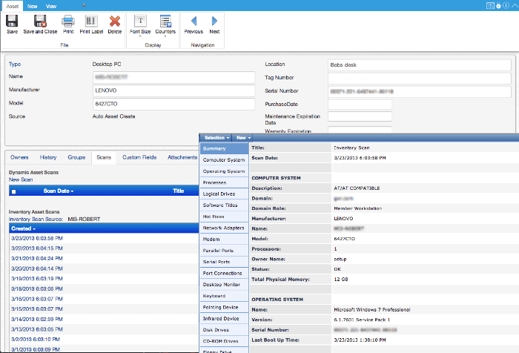Viewport: 519px width, 353px height.
Task: Open the Counters icon in Display group
Action: pos(165,22)
